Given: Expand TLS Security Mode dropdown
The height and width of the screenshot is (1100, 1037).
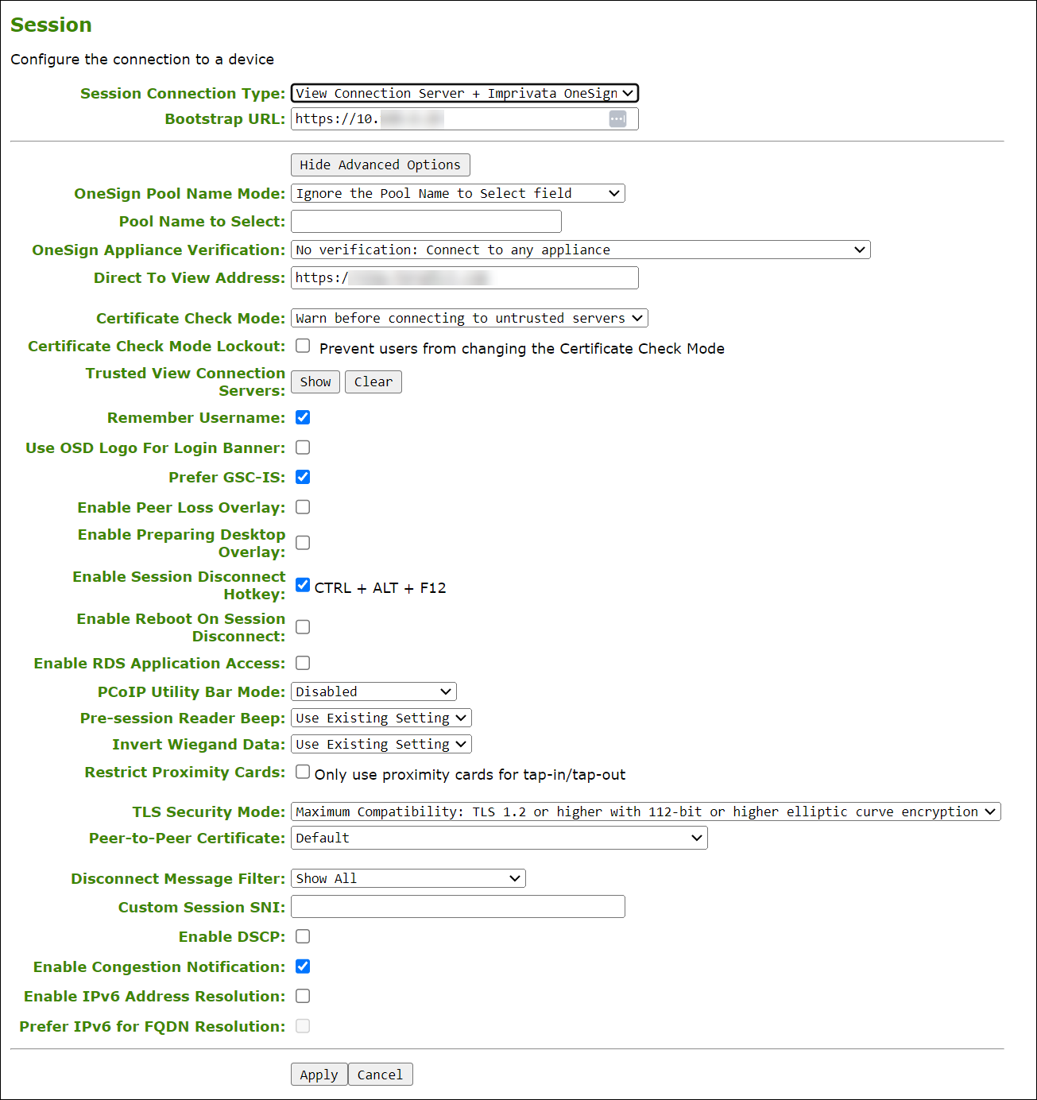Looking at the screenshot, I should (x=646, y=811).
